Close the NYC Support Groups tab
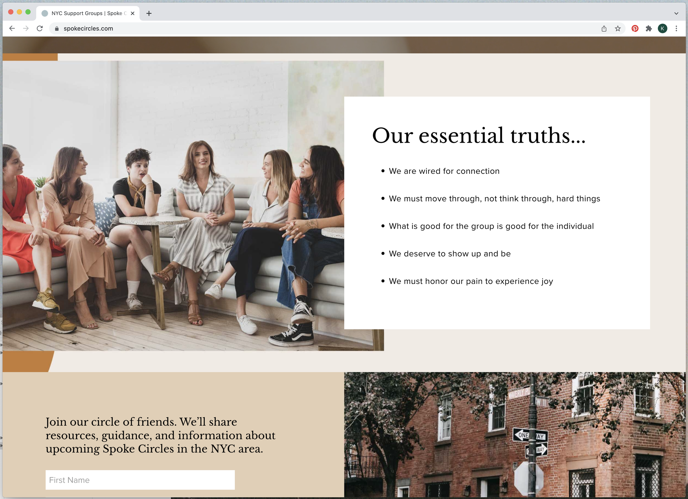 click(133, 13)
